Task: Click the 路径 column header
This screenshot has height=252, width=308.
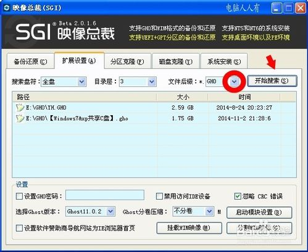Action: click(x=85, y=97)
